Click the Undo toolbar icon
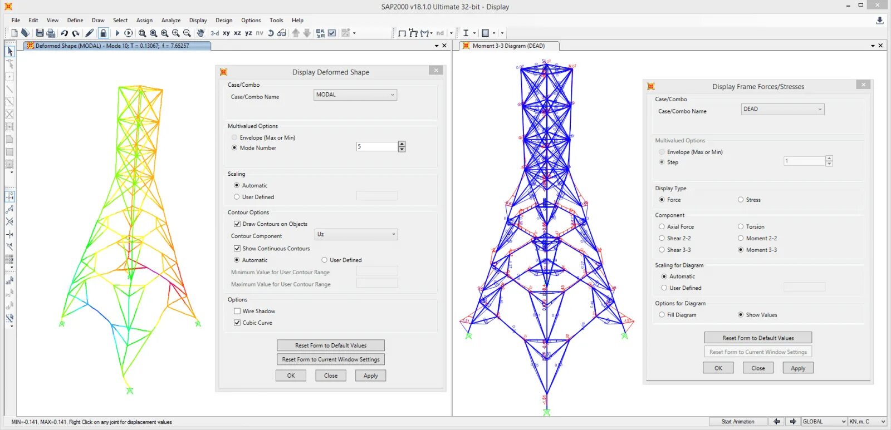 point(64,33)
